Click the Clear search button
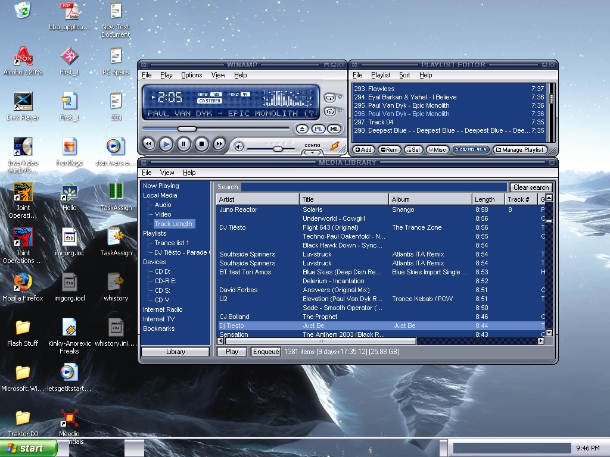 [531, 187]
